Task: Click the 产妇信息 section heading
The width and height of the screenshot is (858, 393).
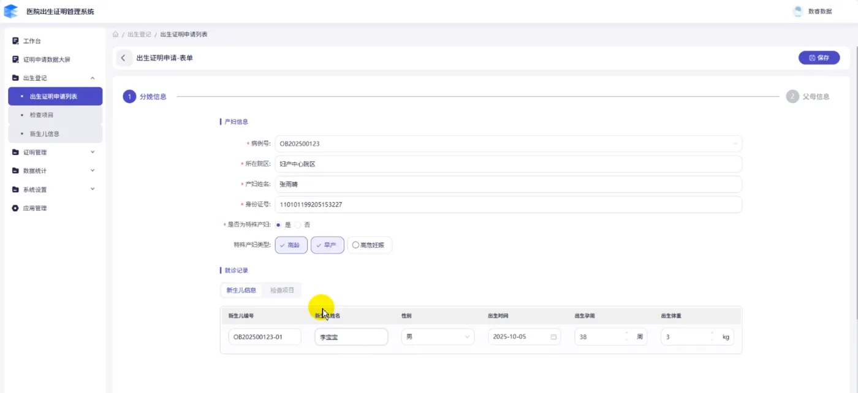Action: [x=237, y=122]
